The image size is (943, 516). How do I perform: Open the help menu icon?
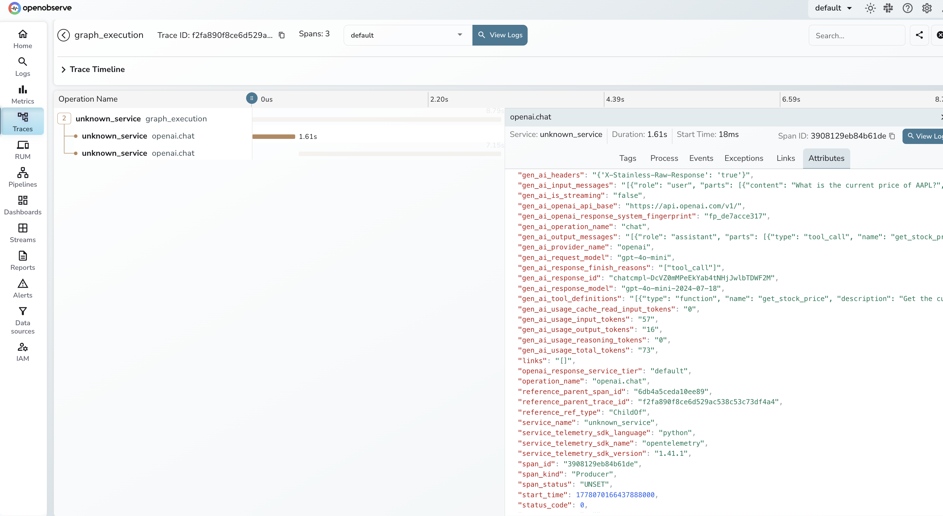click(x=908, y=8)
